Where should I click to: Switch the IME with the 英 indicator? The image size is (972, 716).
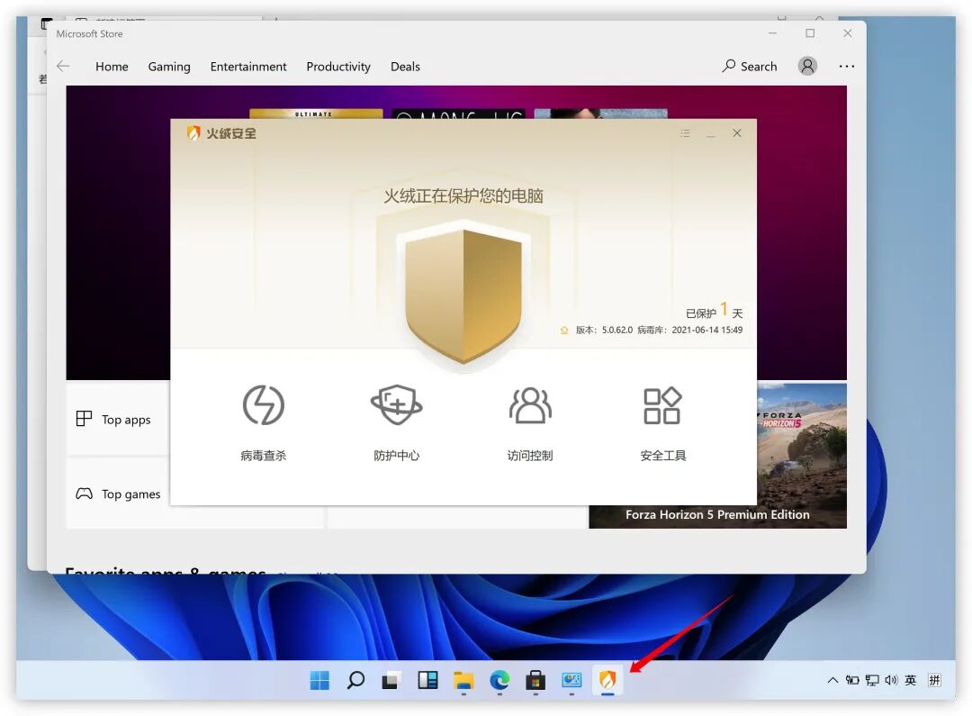click(913, 680)
